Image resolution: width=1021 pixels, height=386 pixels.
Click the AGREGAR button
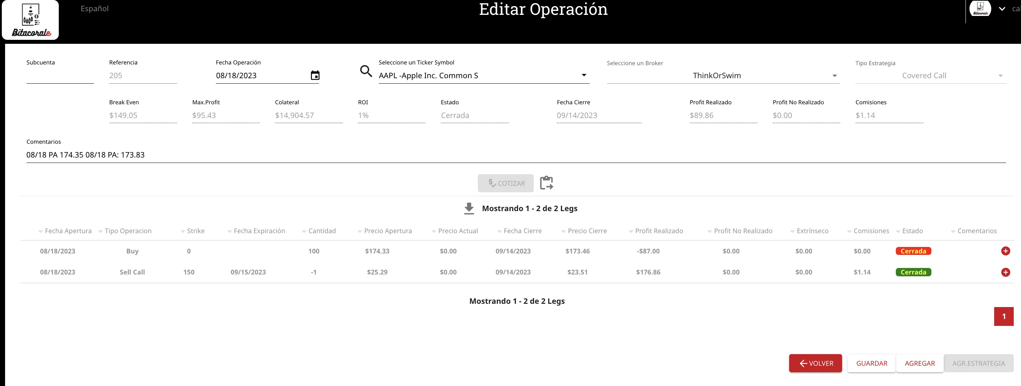tap(919, 363)
